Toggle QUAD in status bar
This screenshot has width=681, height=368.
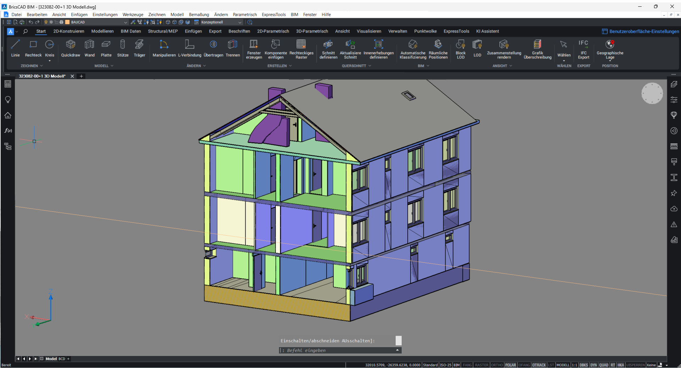pyautogui.click(x=604, y=365)
